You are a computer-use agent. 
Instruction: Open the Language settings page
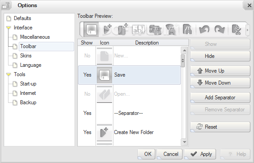(x=31, y=65)
